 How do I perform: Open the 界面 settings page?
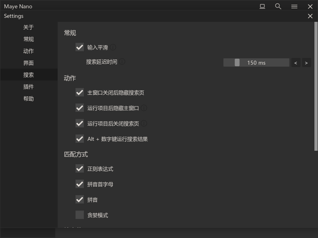tap(29, 63)
